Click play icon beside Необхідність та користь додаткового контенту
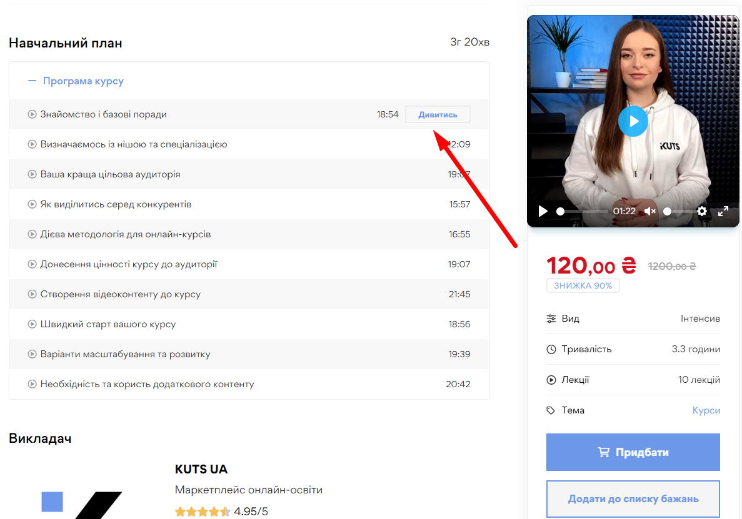The width and height of the screenshot is (742, 519). pos(33,384)
